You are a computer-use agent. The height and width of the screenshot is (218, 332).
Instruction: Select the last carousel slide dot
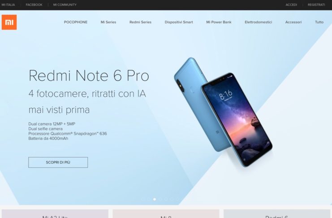click(x=177, y=199)
